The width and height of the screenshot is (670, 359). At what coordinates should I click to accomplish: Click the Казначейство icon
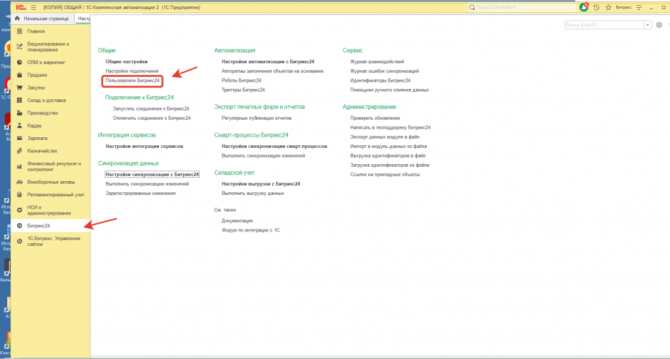pos(19,151)
